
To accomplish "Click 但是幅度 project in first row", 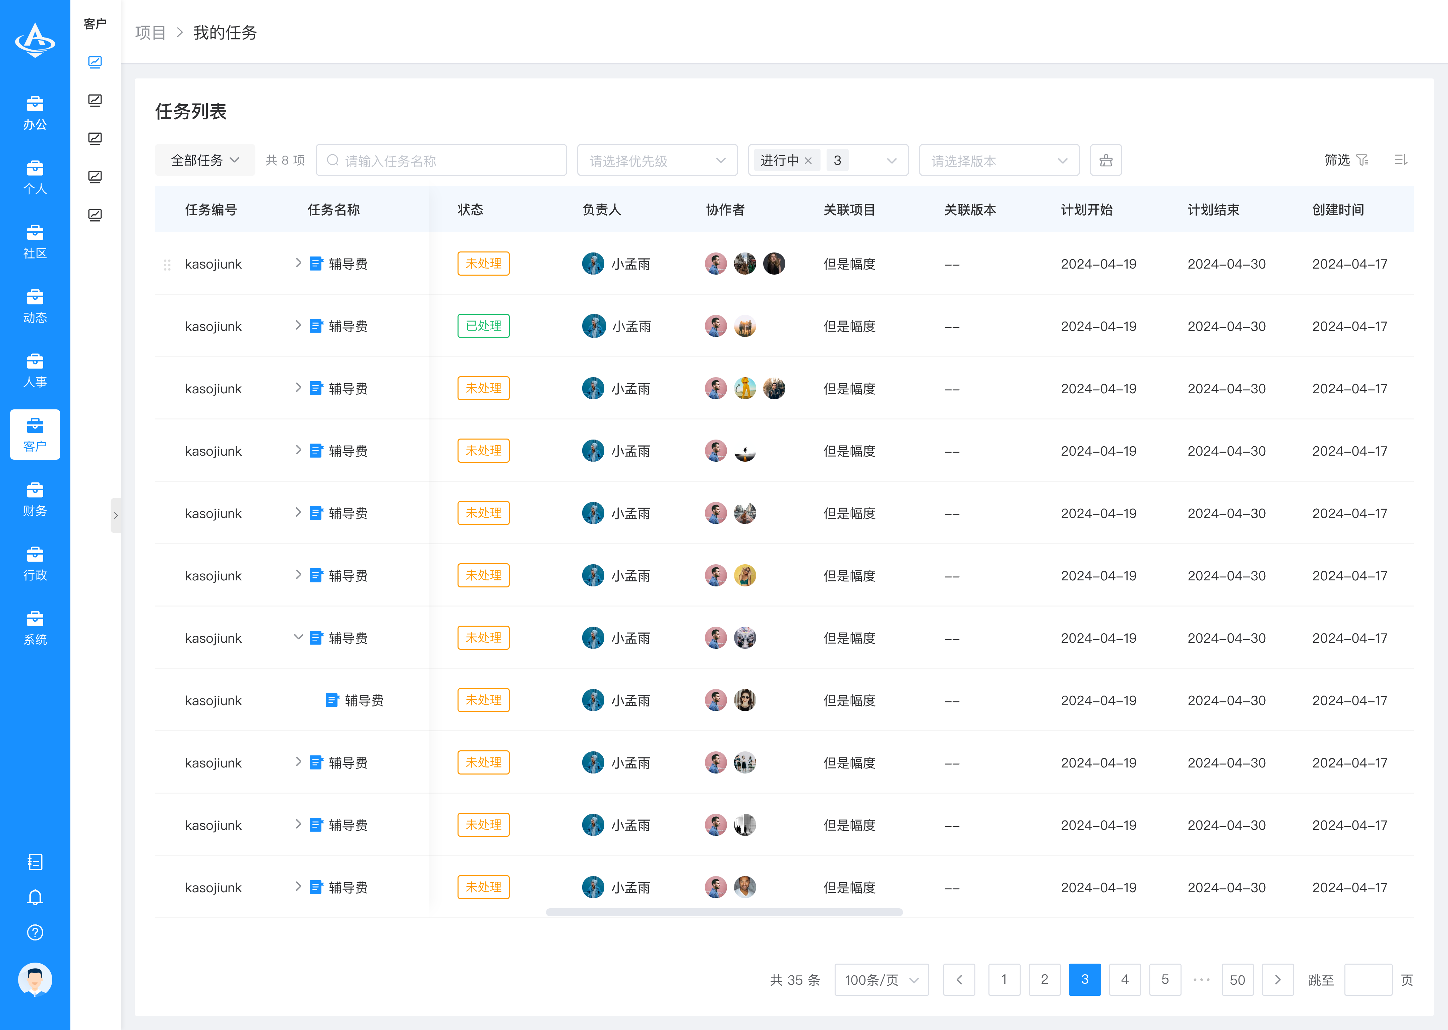I will (x=850, y=264).
